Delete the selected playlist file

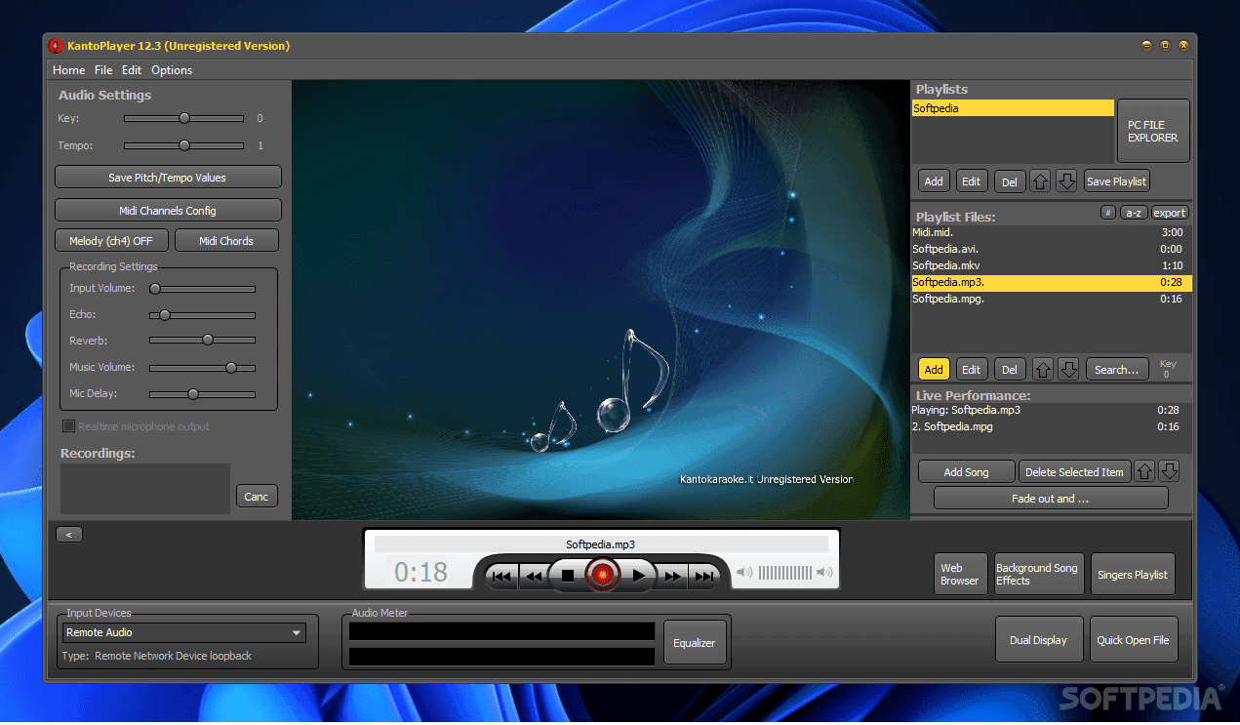click(x=1010, y=370)
